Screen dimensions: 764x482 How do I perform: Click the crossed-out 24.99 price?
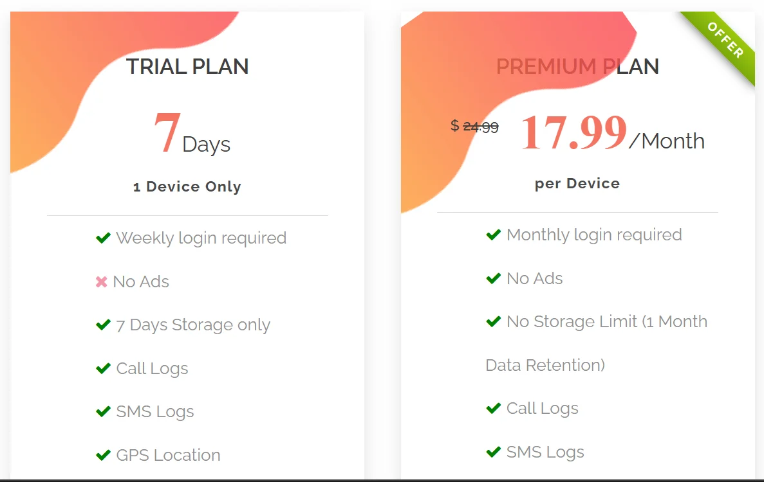click(x=480, y=127)
